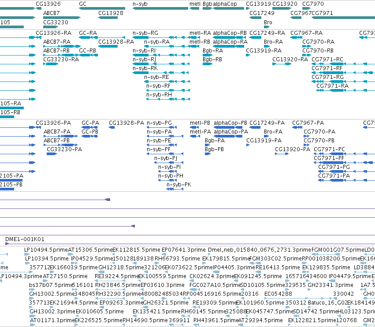Select transcript CG13926-RA
This screenshot has width=375, height=327.
[x=54, y=33]
